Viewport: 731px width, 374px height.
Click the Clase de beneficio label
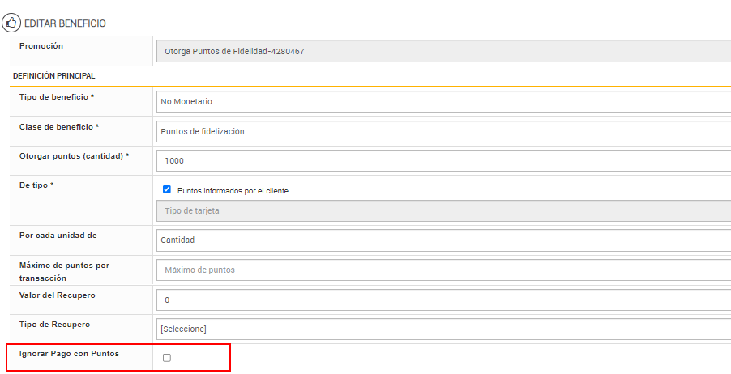(59, 127)
